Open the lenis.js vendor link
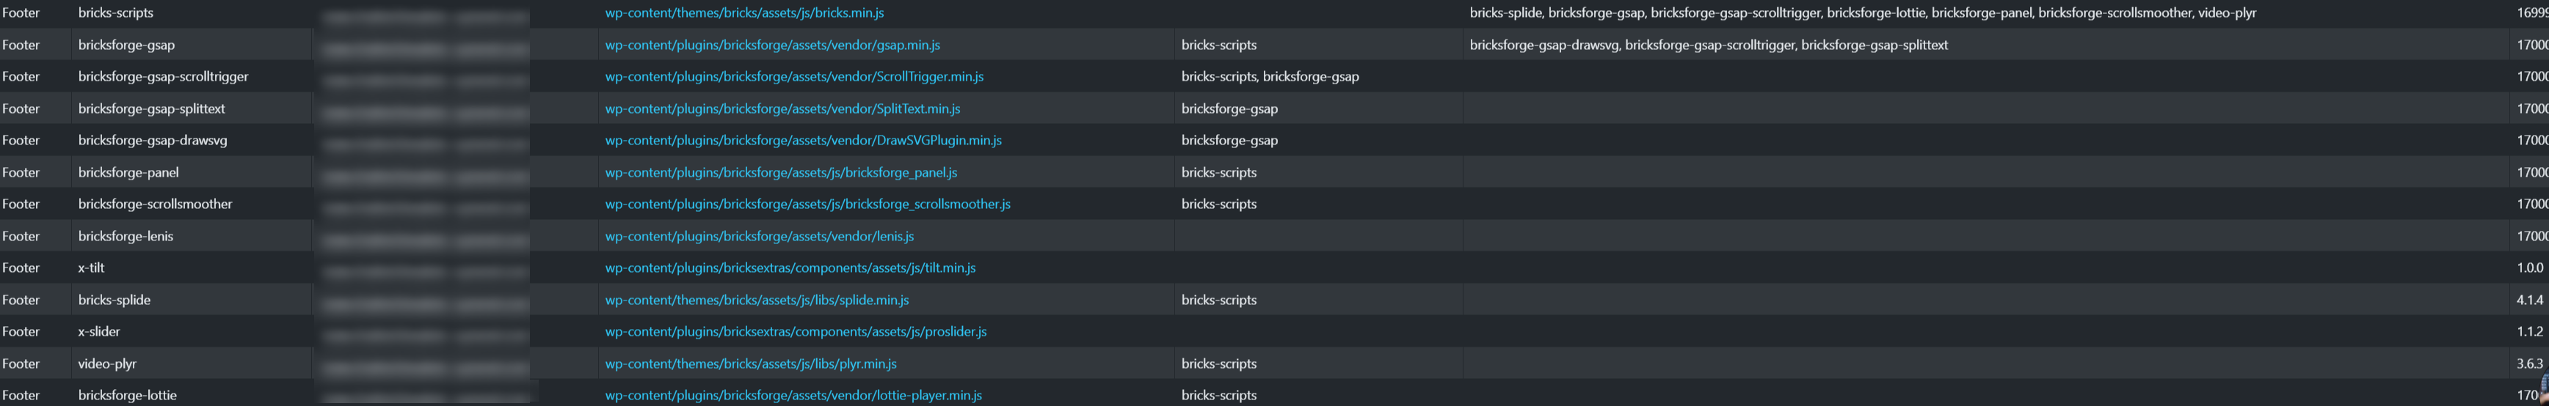The height and width of the screenshot is (406, 2549). (759, 236)
